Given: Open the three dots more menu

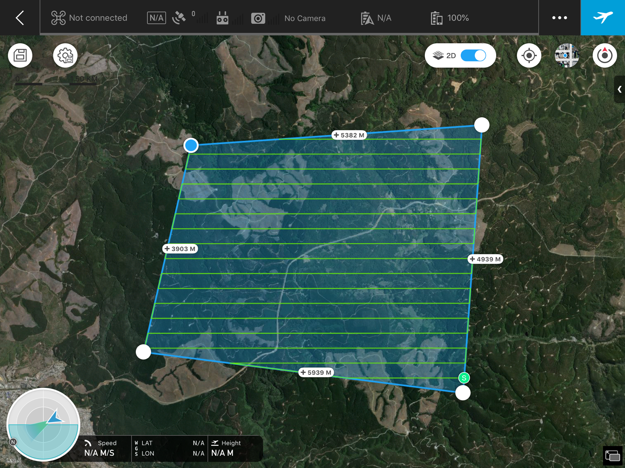Looking at the screenshot, I should click(x=560, y=18).
